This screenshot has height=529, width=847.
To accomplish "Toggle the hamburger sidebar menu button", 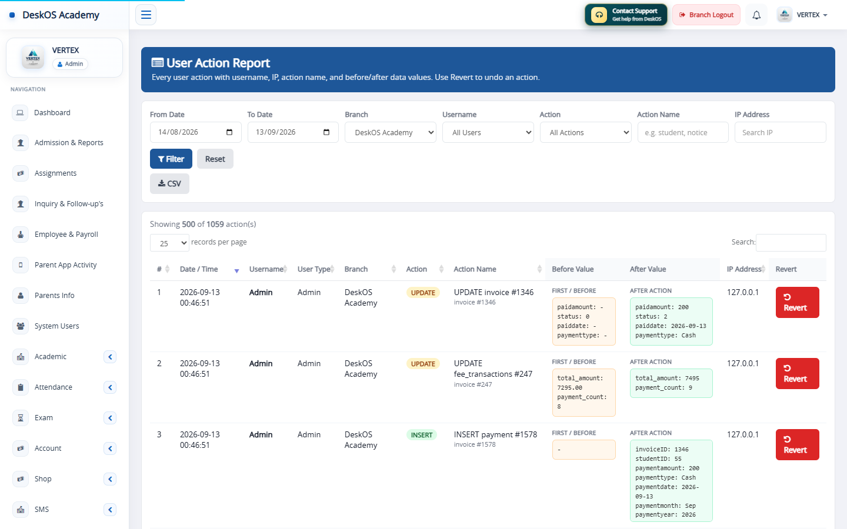I will pos(146,15).
